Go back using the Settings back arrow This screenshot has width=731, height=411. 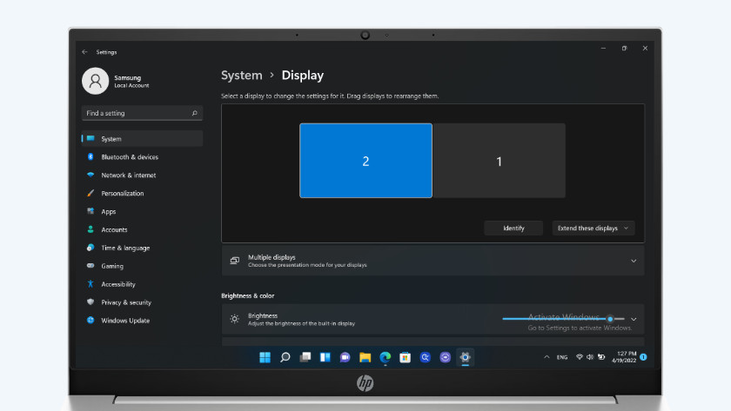84,52
